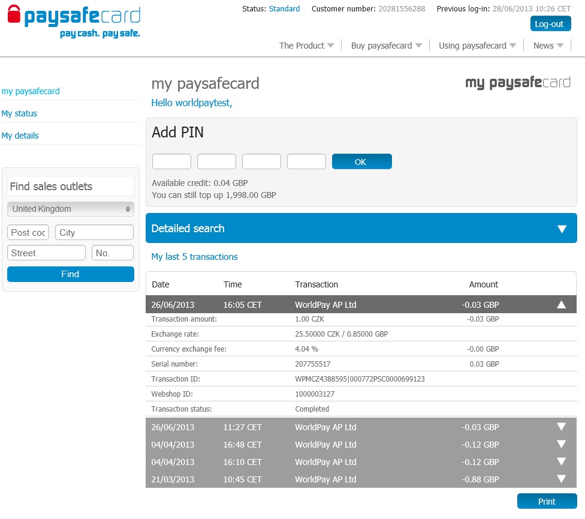Screen dimensions: 585x519
Task: Click the 4.04 % currency exchange fee
Action: [x=307, y=349]
